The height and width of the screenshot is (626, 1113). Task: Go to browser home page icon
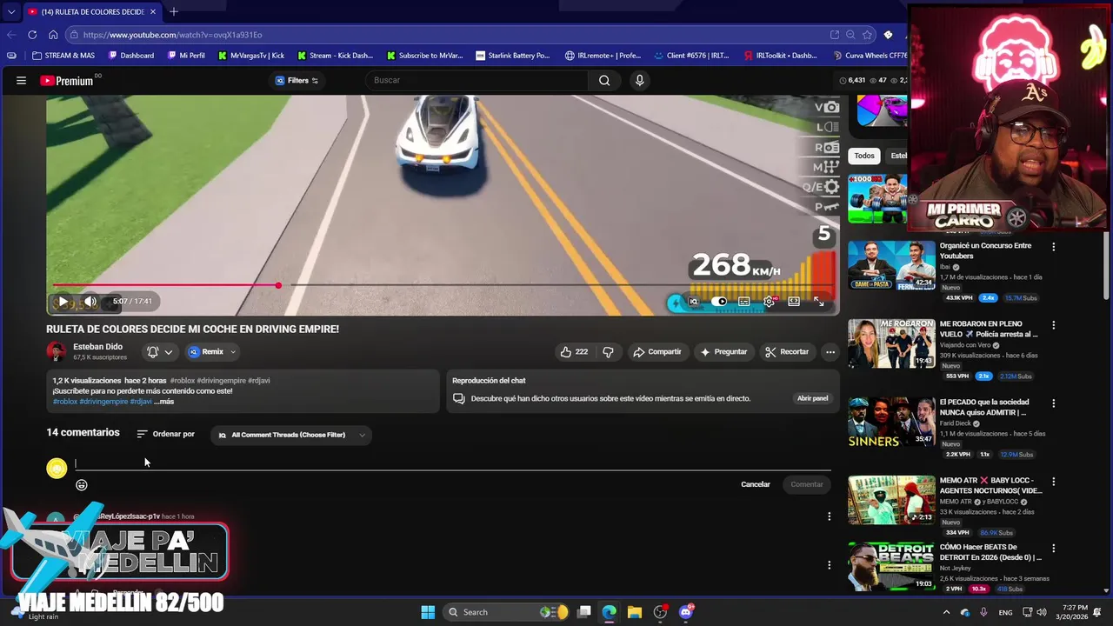(x=53, y=35)
